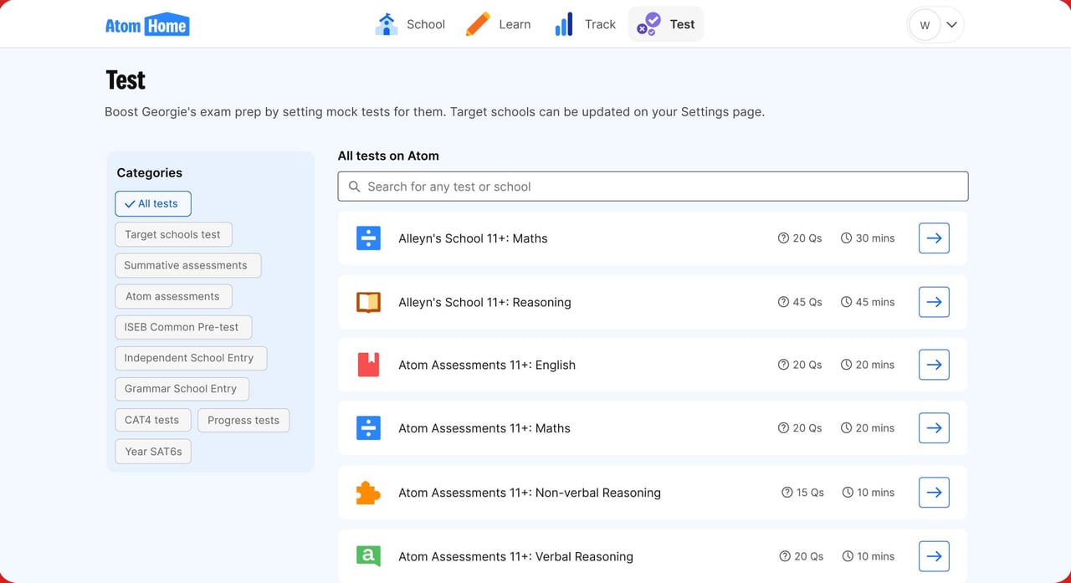The image size is (1071, 583).
Task: Expand the account dropdown chevron
Action: tap(951, 25)
